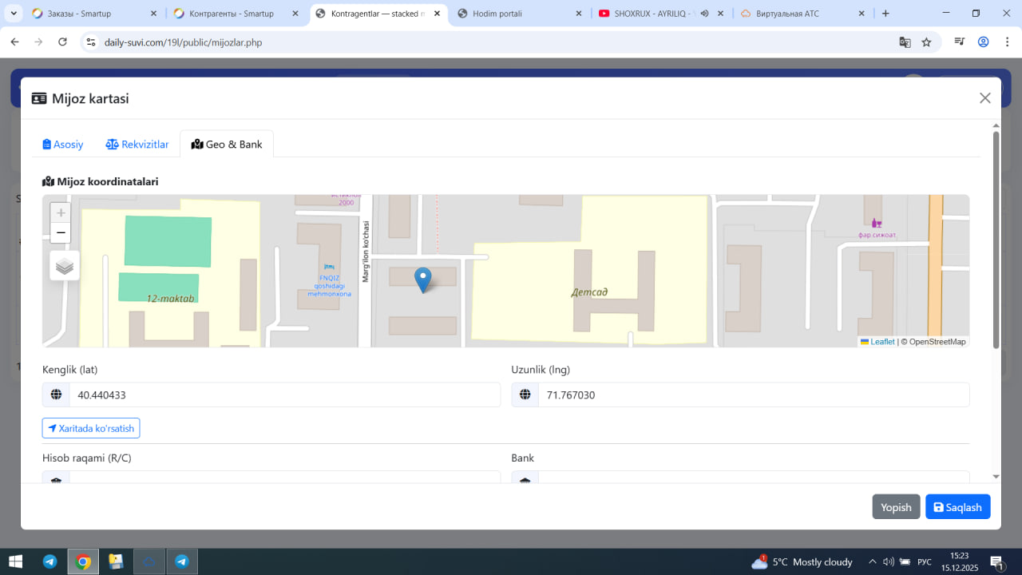Switch to the Asosiy tab

[63, 145]
